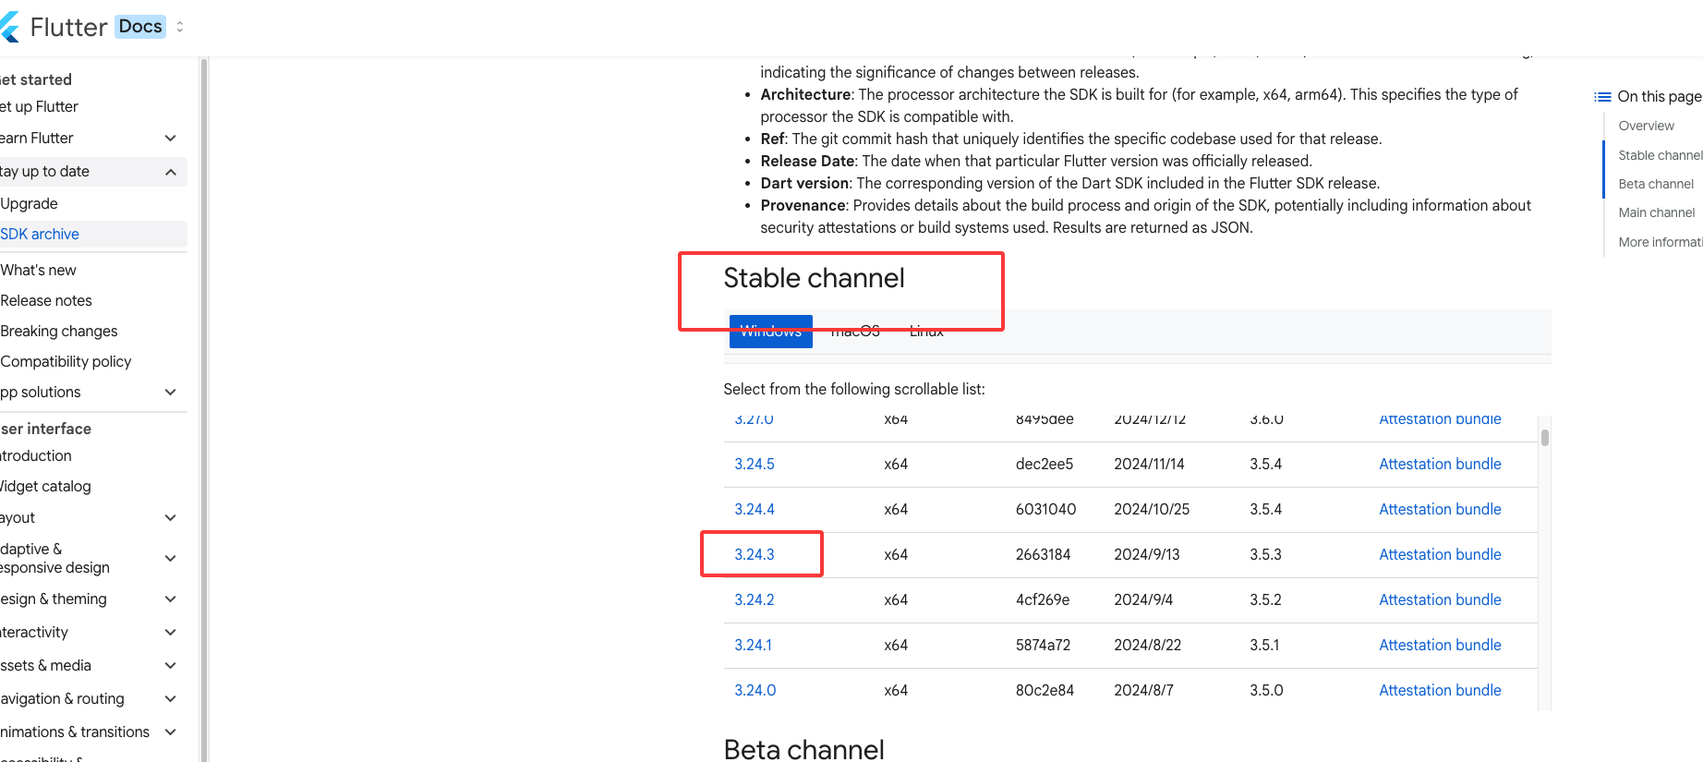The width and height of the screenshot is (1703, 762).
Task: Click the On this page list icon
Action: 1602,97
